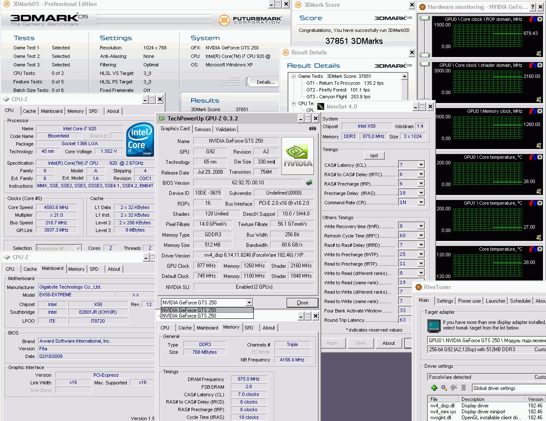Click RivaTuner magnifier search icon
The height and width of the screenshot is (421, 546).
point(444,388)
